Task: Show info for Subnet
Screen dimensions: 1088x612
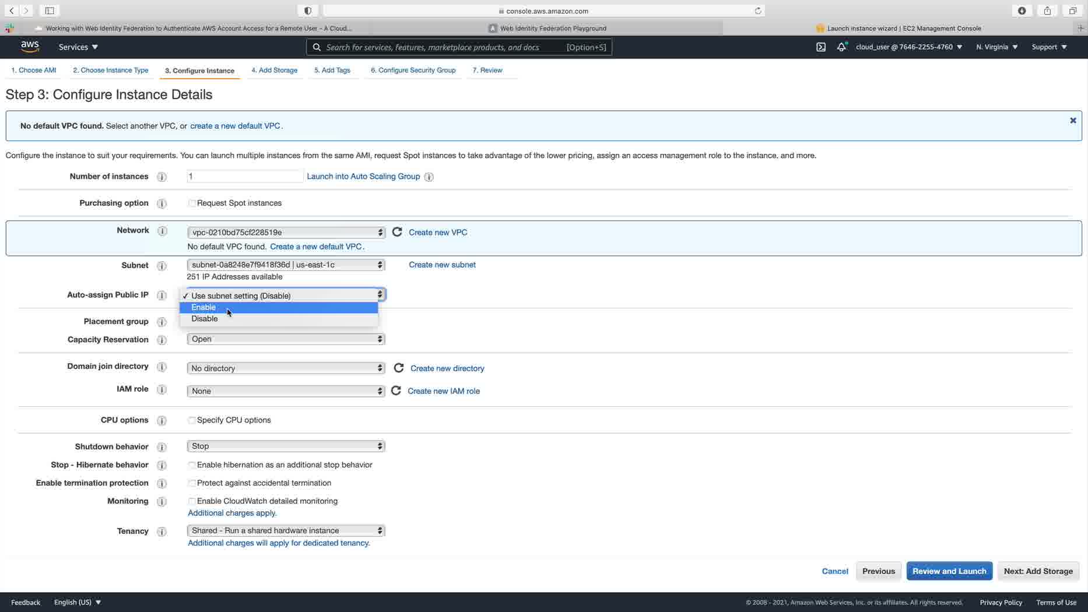Action: pos(162,266)
